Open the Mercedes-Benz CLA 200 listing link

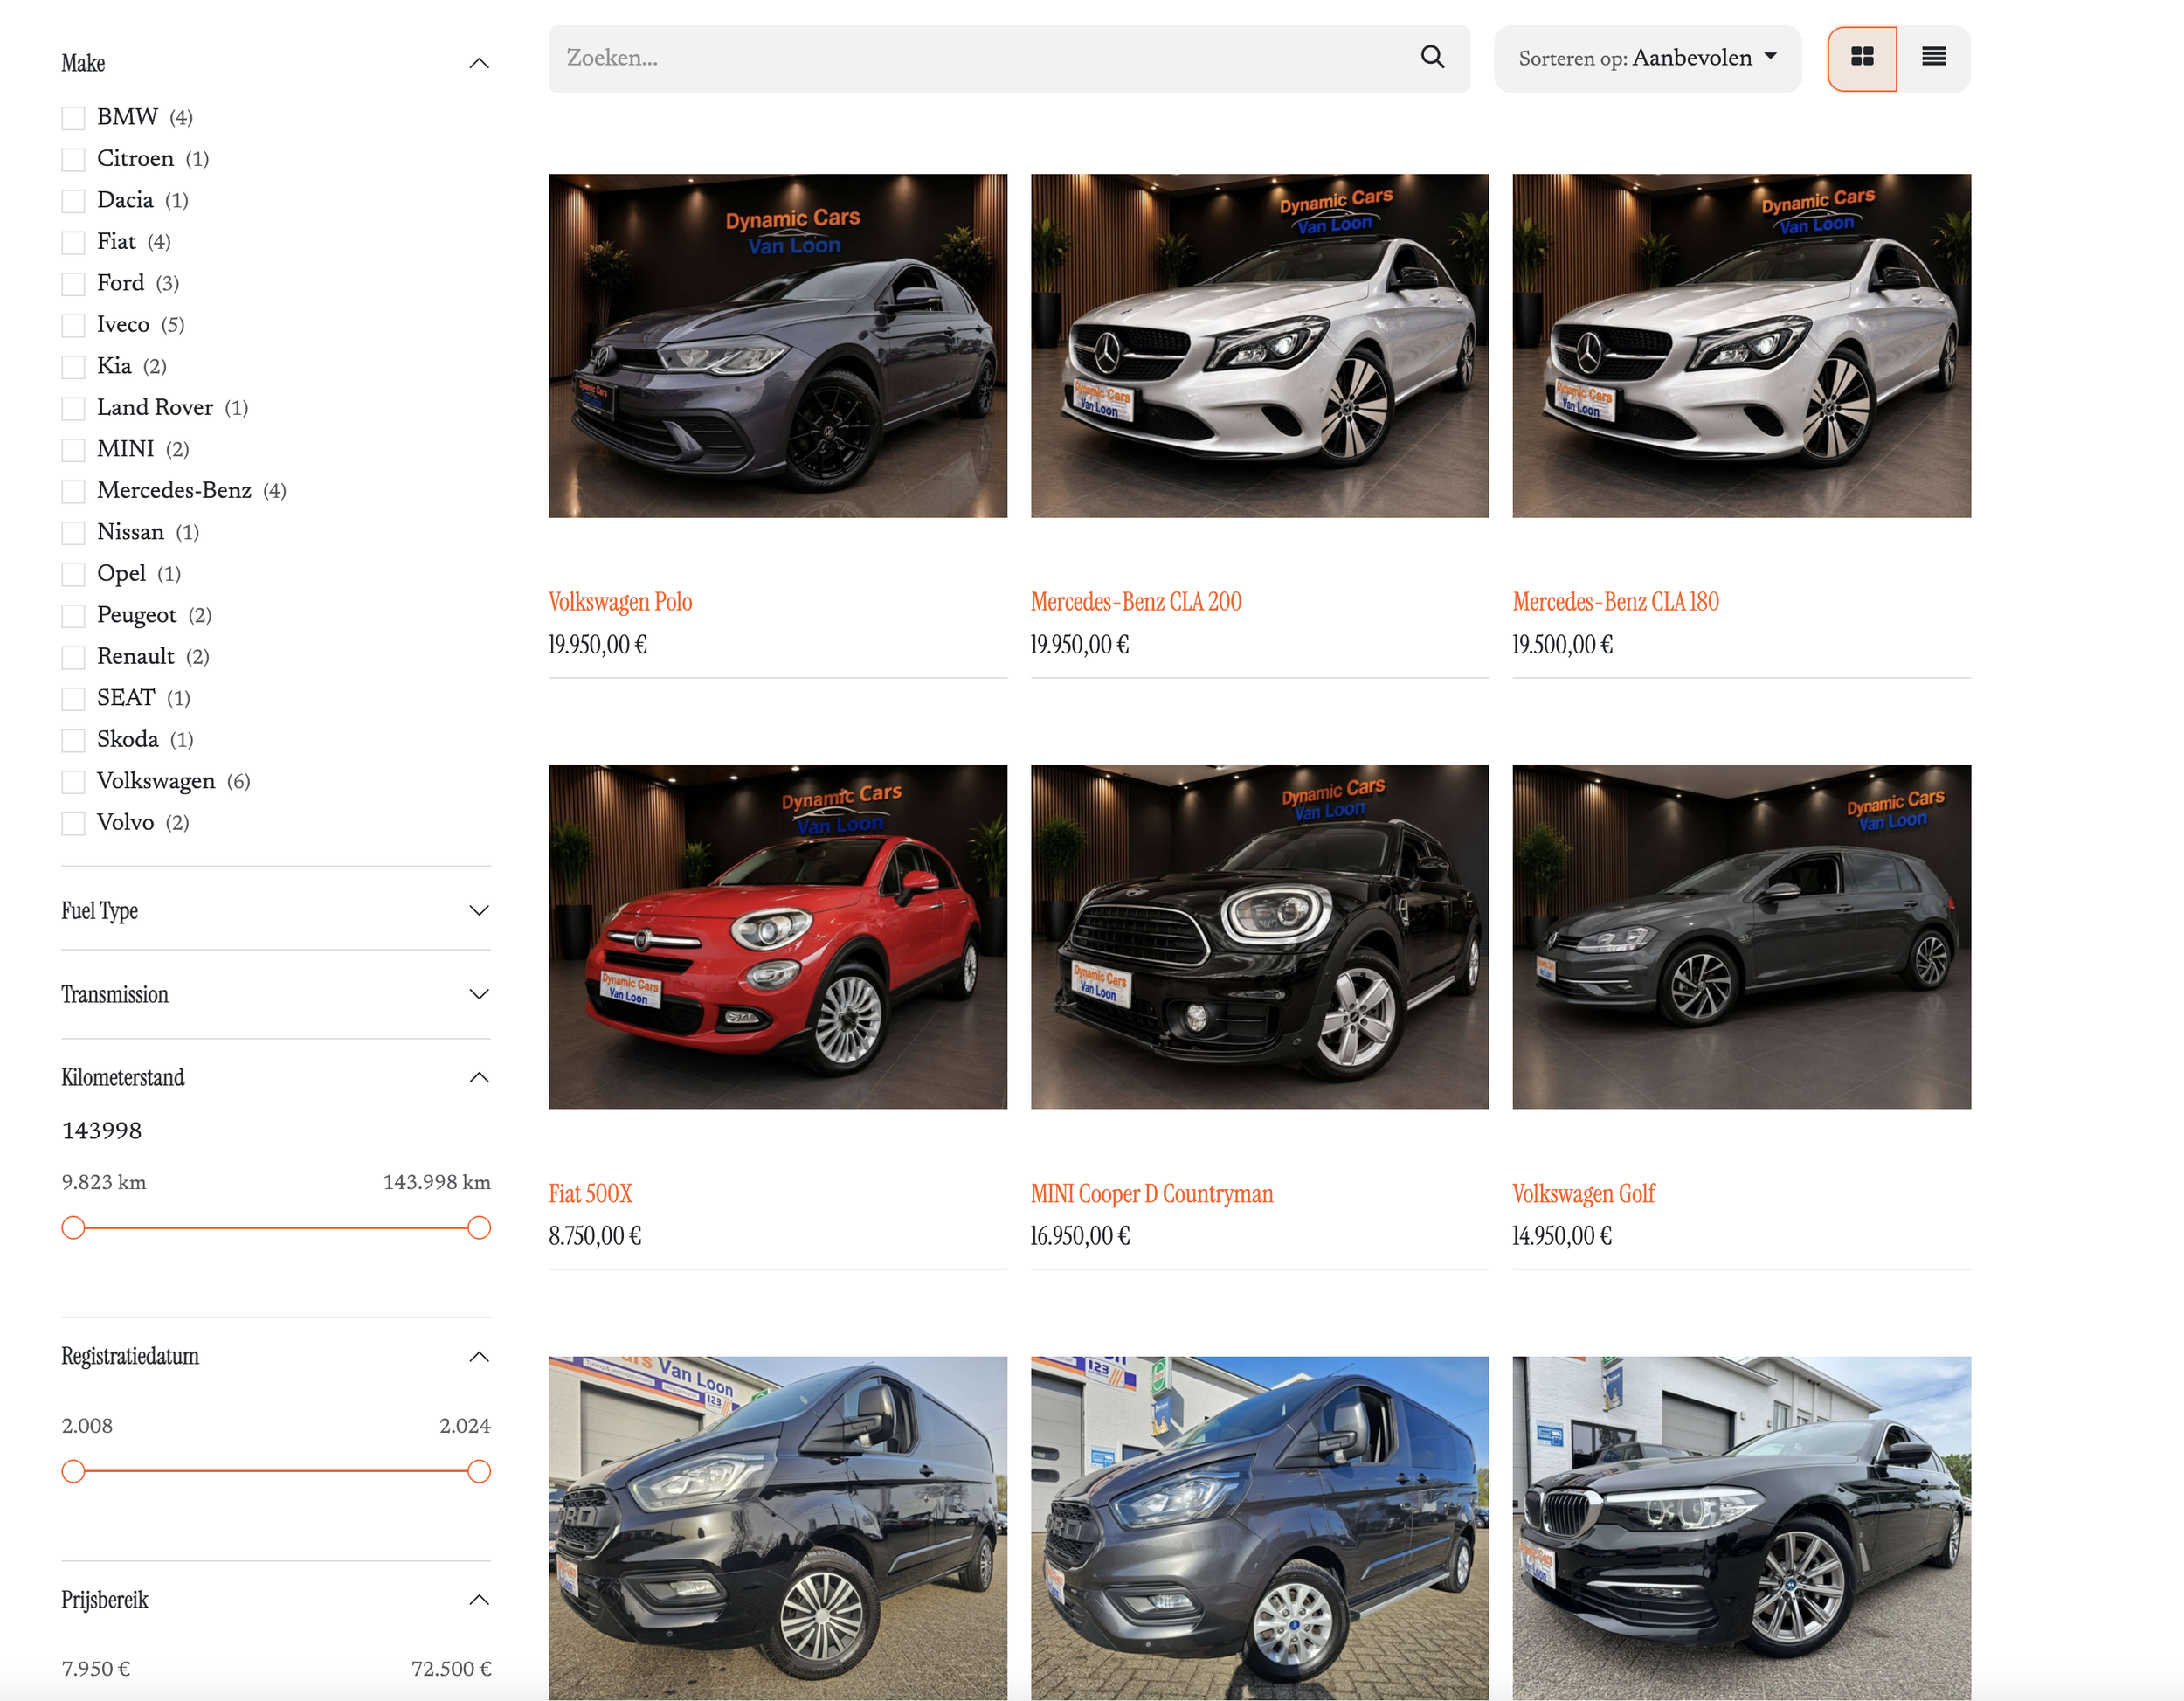[1136, 602]
